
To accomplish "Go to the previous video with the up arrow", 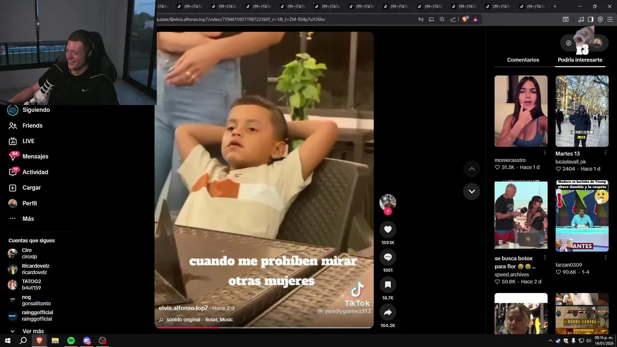I will (471, 169).
